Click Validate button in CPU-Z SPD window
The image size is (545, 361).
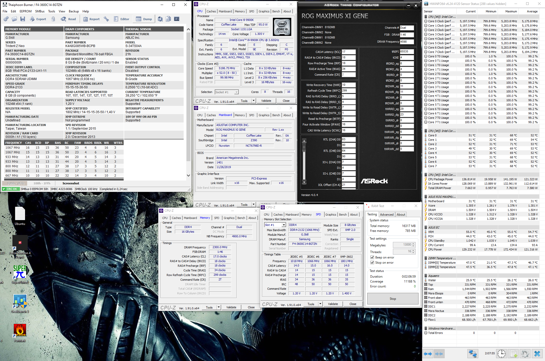pos(333,304)
